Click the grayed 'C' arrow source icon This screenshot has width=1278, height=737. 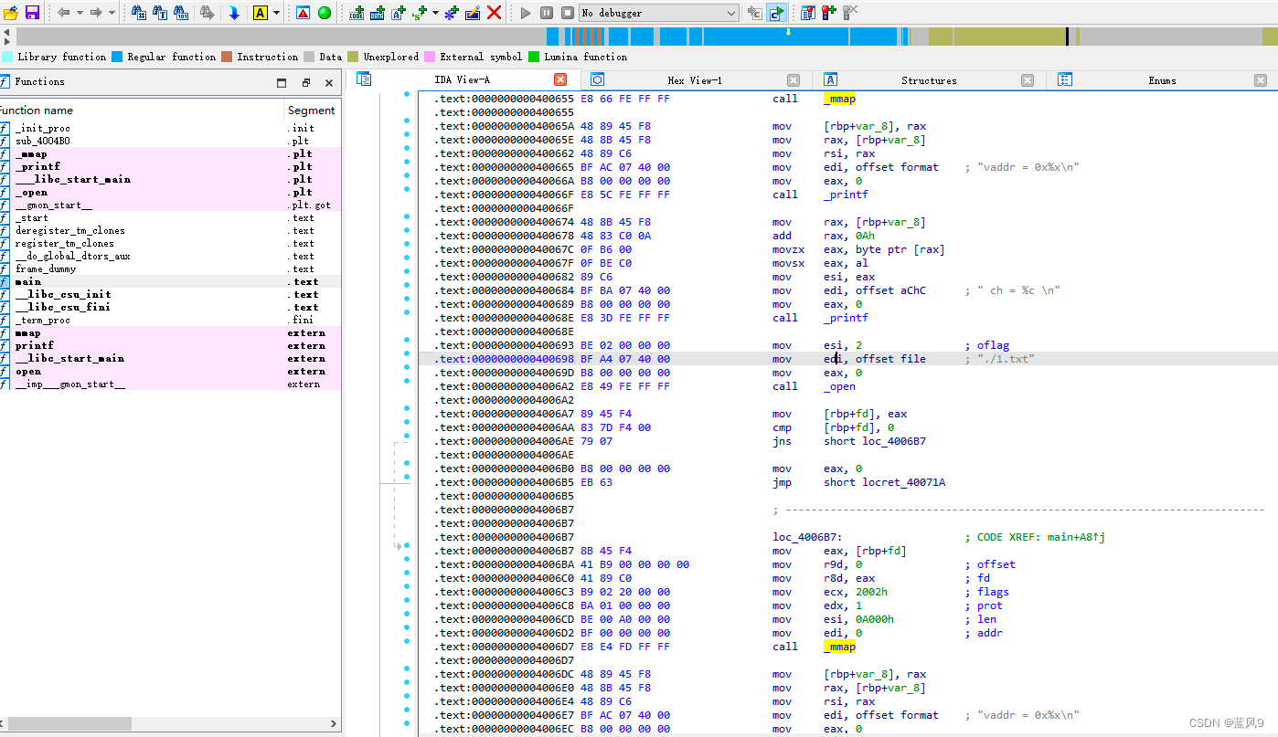coord(754,13)
